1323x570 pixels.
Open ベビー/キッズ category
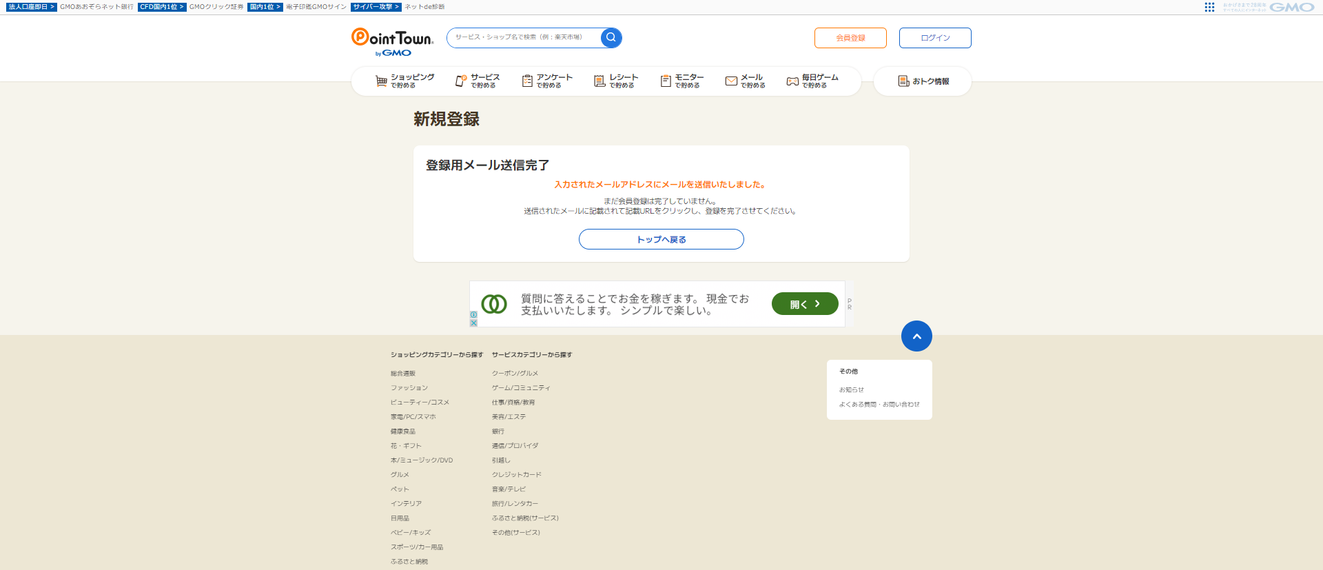pyautogui.click(x=411, y=533)
